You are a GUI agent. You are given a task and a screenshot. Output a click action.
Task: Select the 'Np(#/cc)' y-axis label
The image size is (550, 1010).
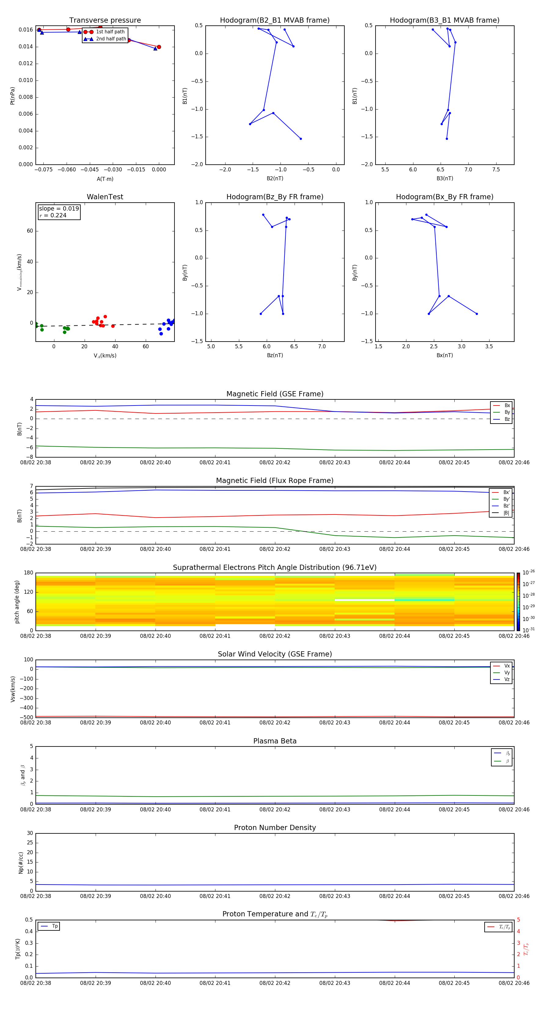pyautogui.click(x=21, y=862)
